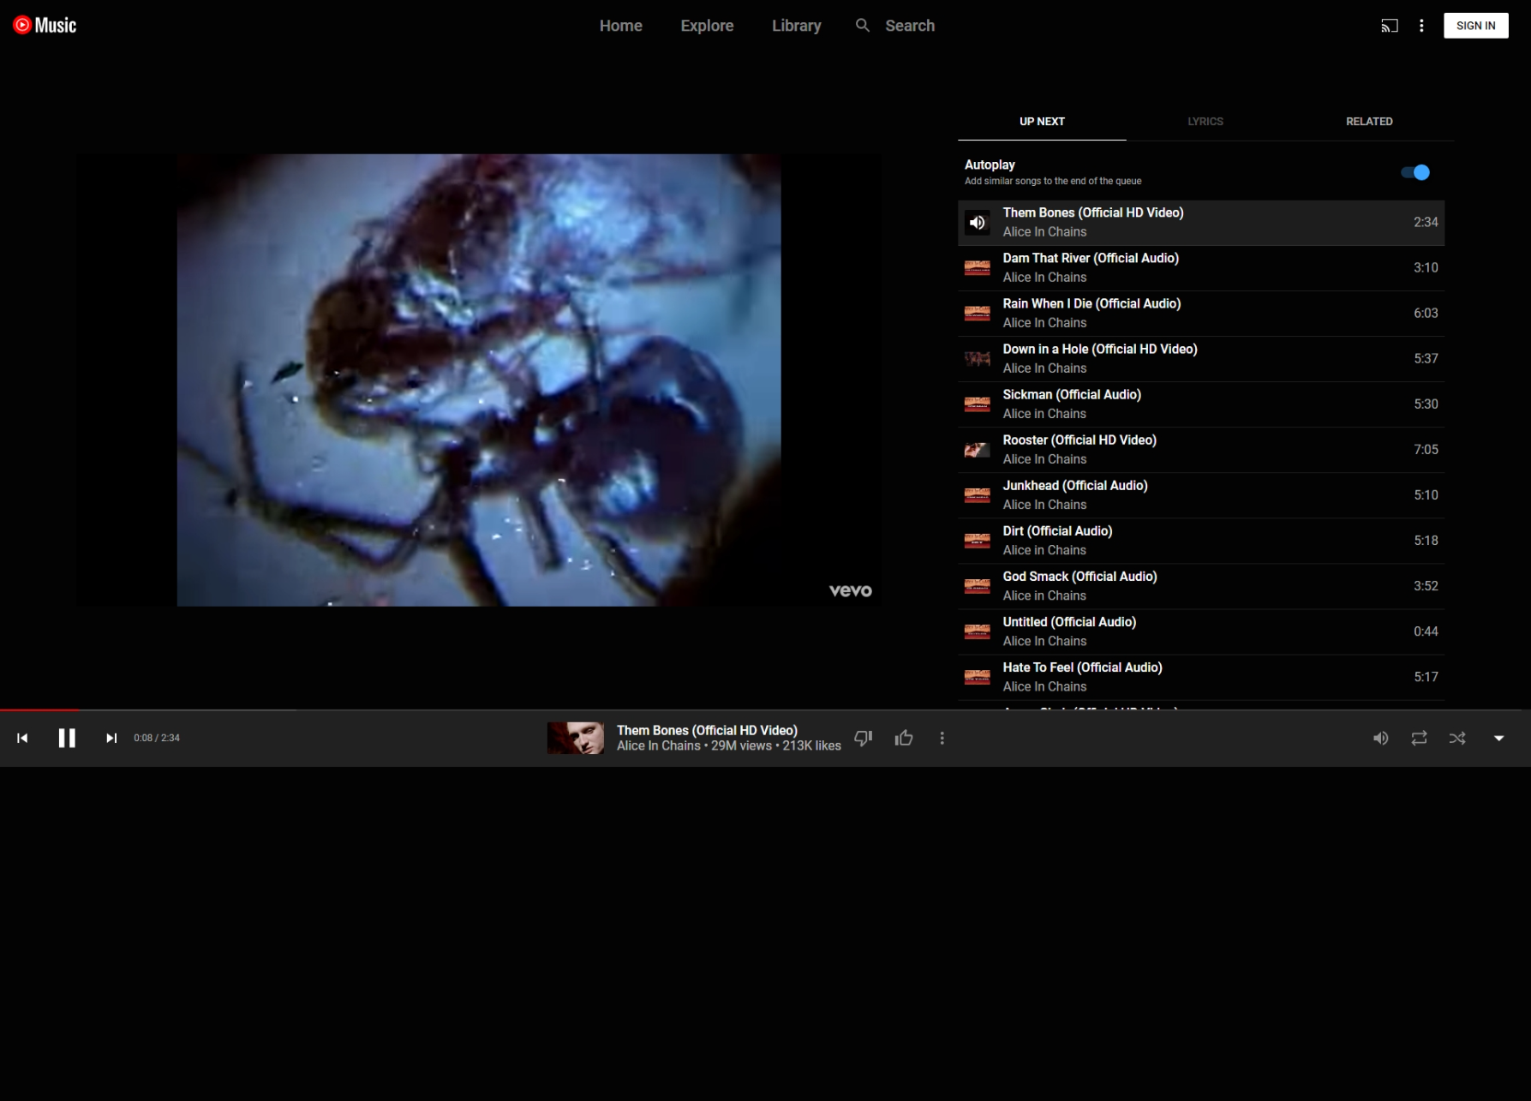Viewport: 1531px width, 1101px height.
Task: Toggle shuffle mode
Action: point(1457,738)
